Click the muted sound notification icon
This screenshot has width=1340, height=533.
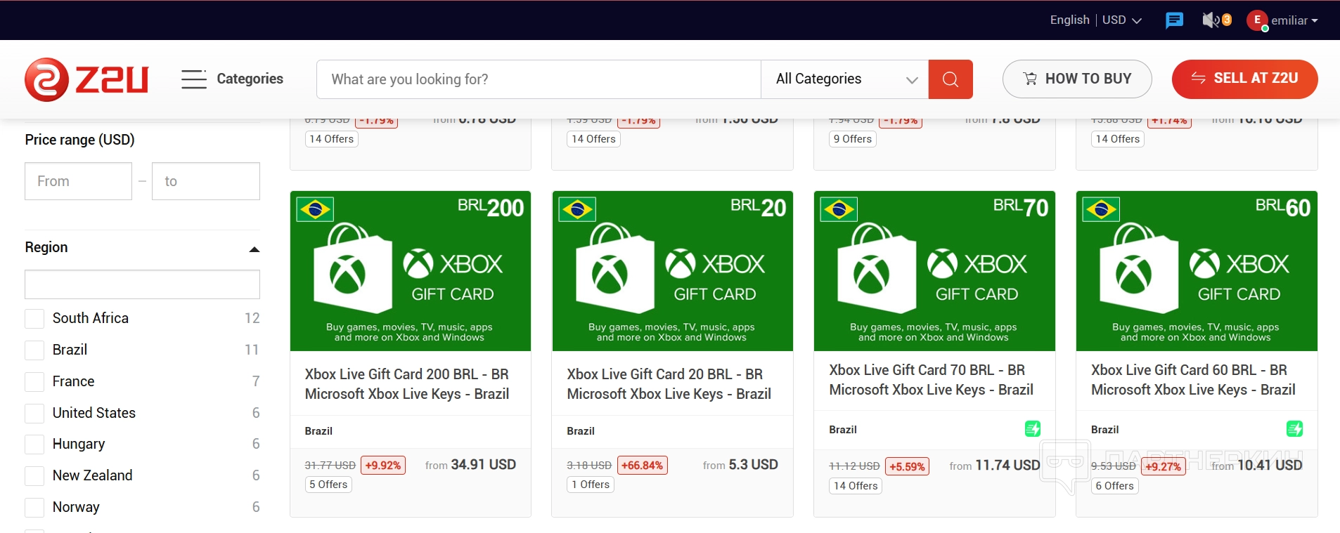point(1211,20)
